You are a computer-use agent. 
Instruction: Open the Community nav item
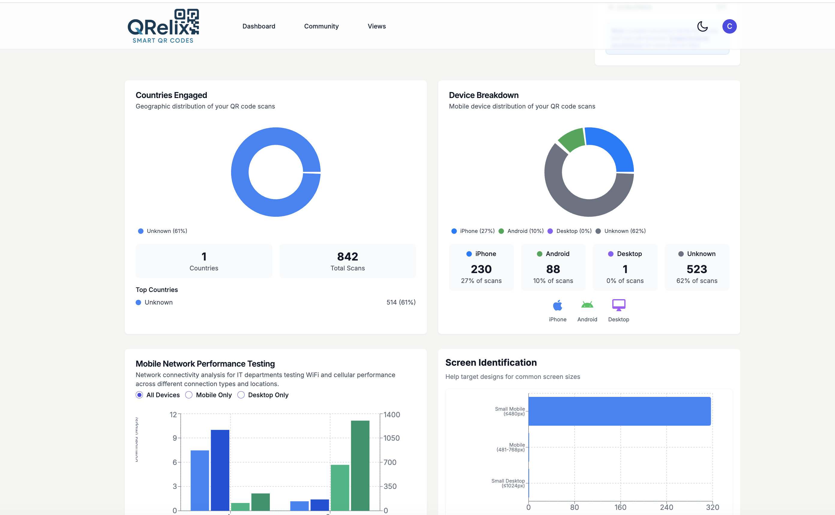pos(321,26)
